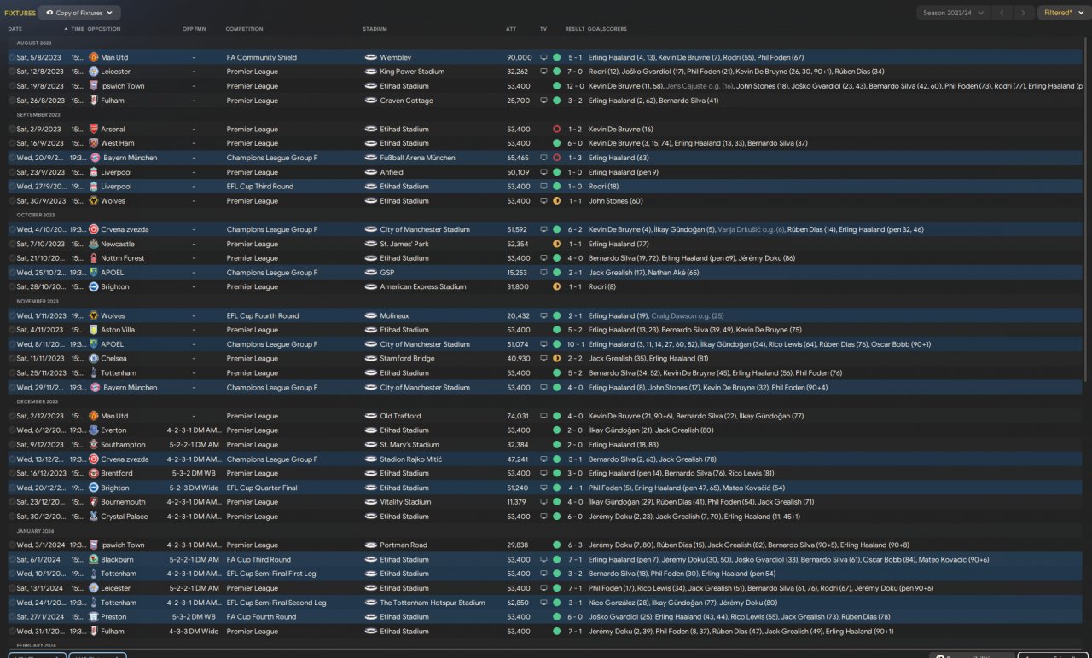
Task: Click the green win indicator beside the 12 - 0 result
Action: [556, 86]
